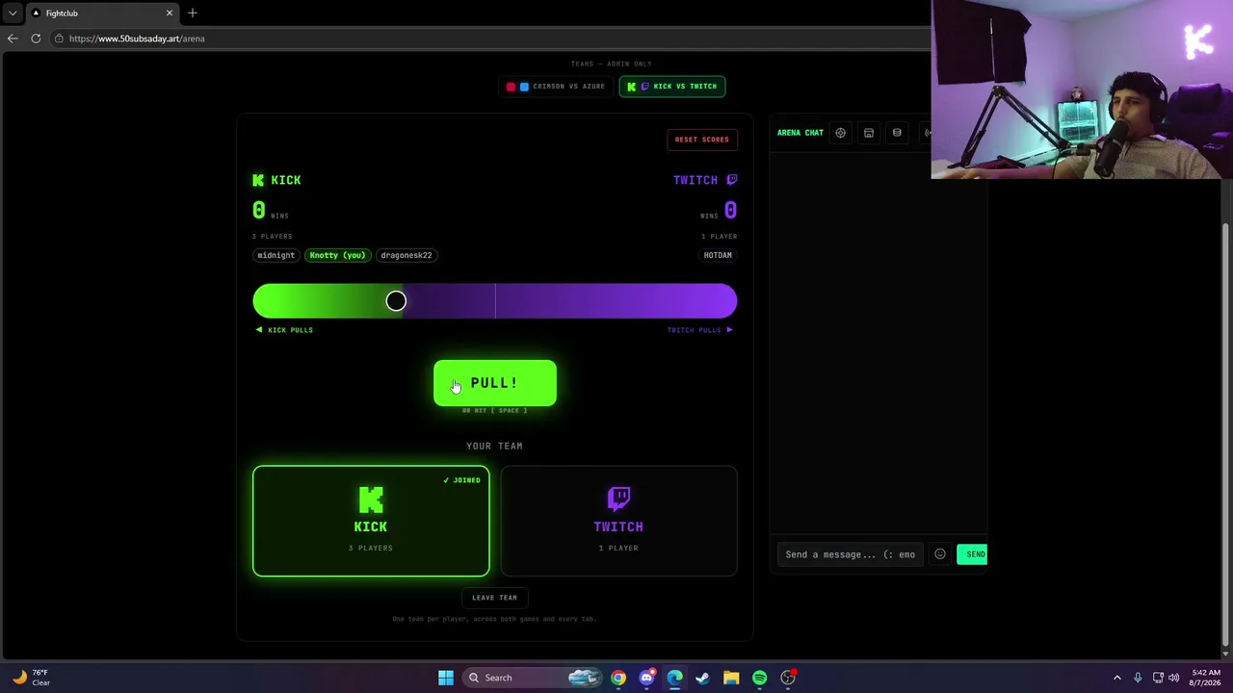Click the HOTDAM player tag
This screenshot has height=693, width=1233.
(x=718, y=255)
